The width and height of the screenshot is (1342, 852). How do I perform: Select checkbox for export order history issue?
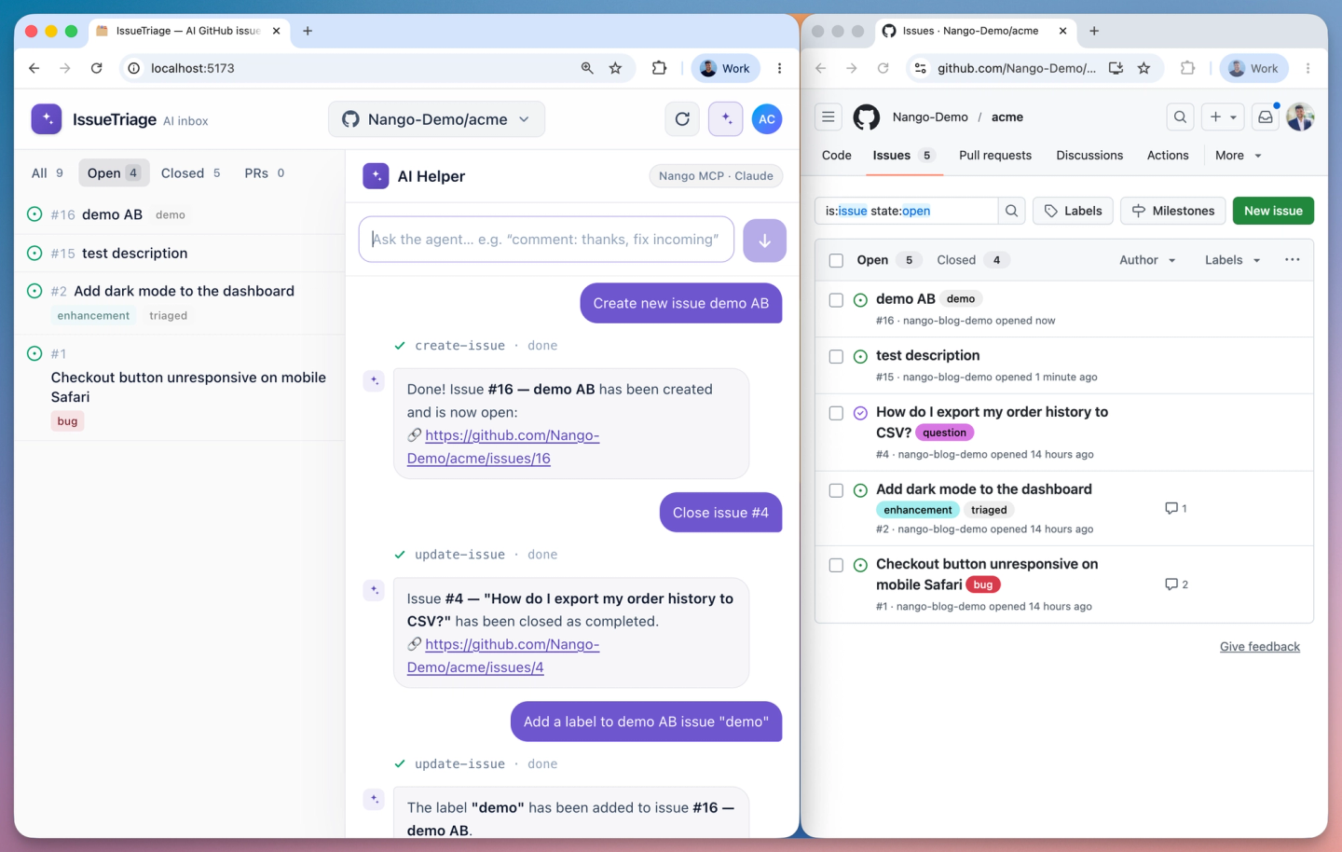[836, 413]
